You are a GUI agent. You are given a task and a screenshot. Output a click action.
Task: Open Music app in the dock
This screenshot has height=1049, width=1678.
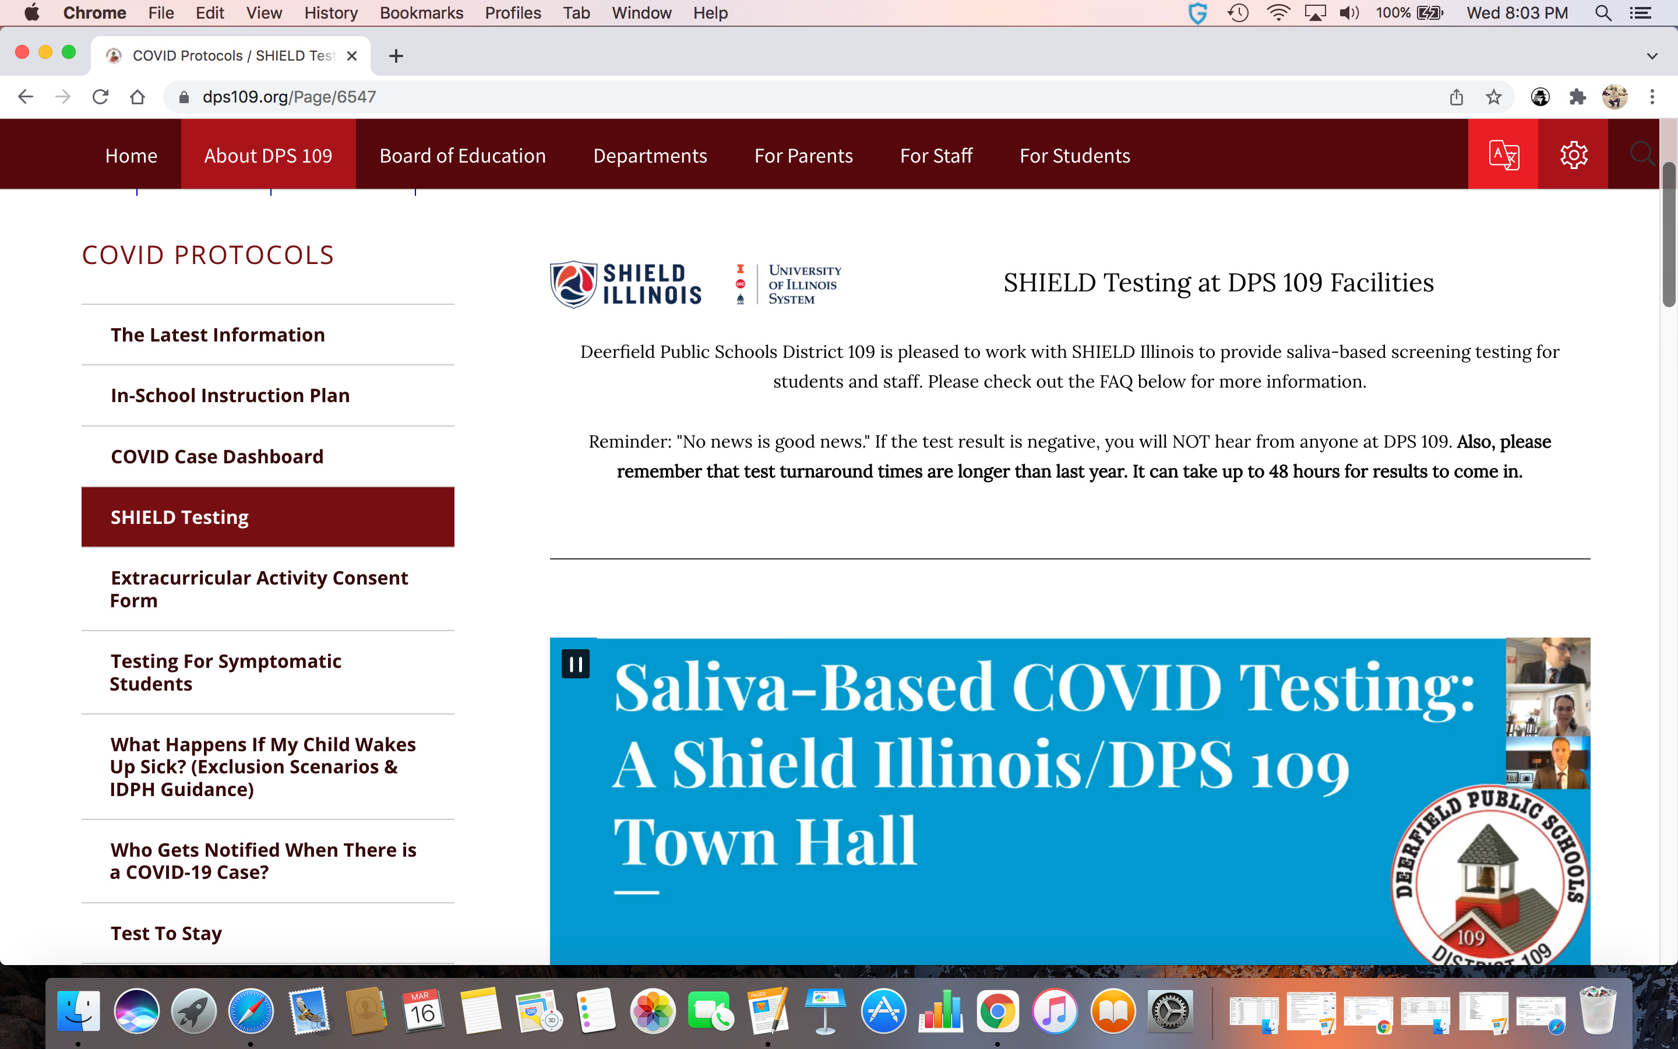pos(1055,1011)
